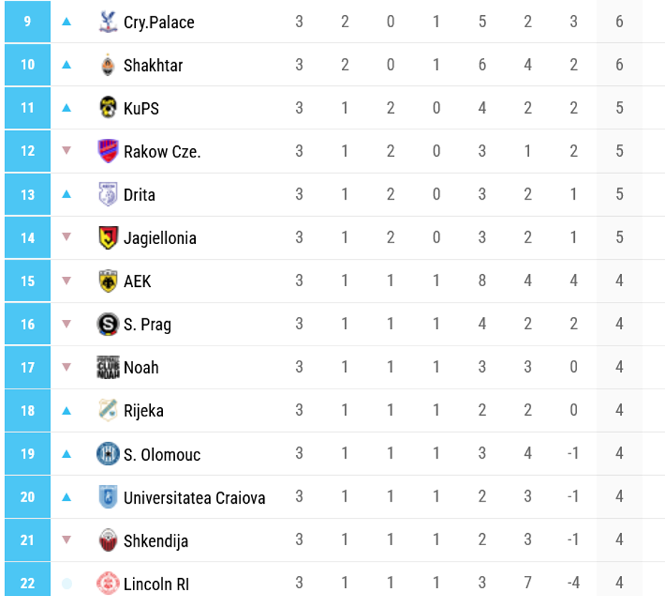Click the Shakhtar club logo

coord(107,65)
